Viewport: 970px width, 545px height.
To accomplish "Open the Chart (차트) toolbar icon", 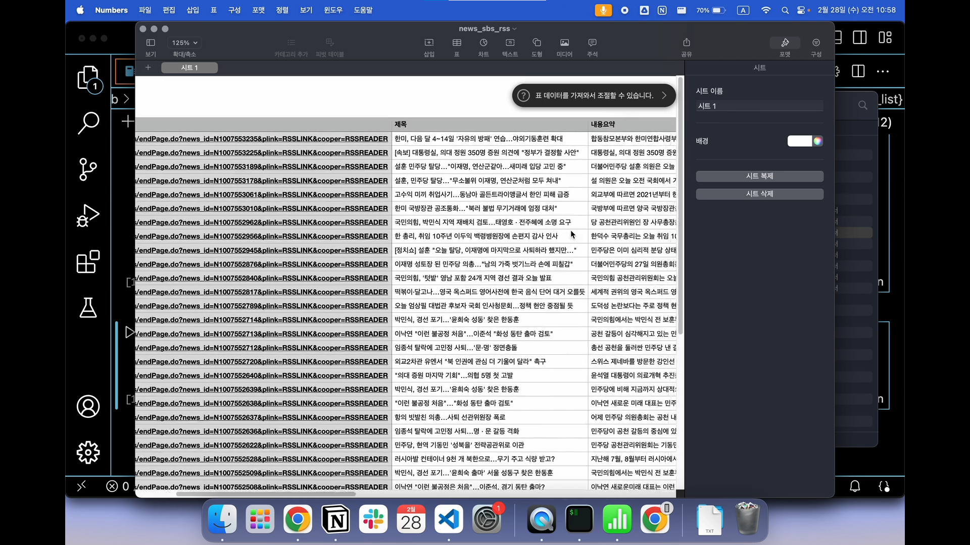I will pyautogui.click(x=483, y=43).
